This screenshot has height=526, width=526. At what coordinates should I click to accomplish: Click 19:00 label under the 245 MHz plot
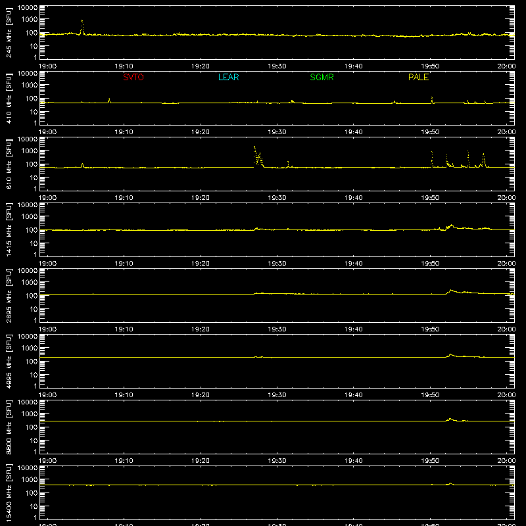(x=47, y=66)
